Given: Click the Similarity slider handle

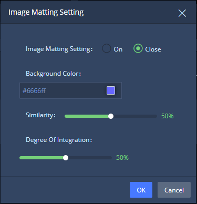Looking at the screenshot, I should click(111, 116).
